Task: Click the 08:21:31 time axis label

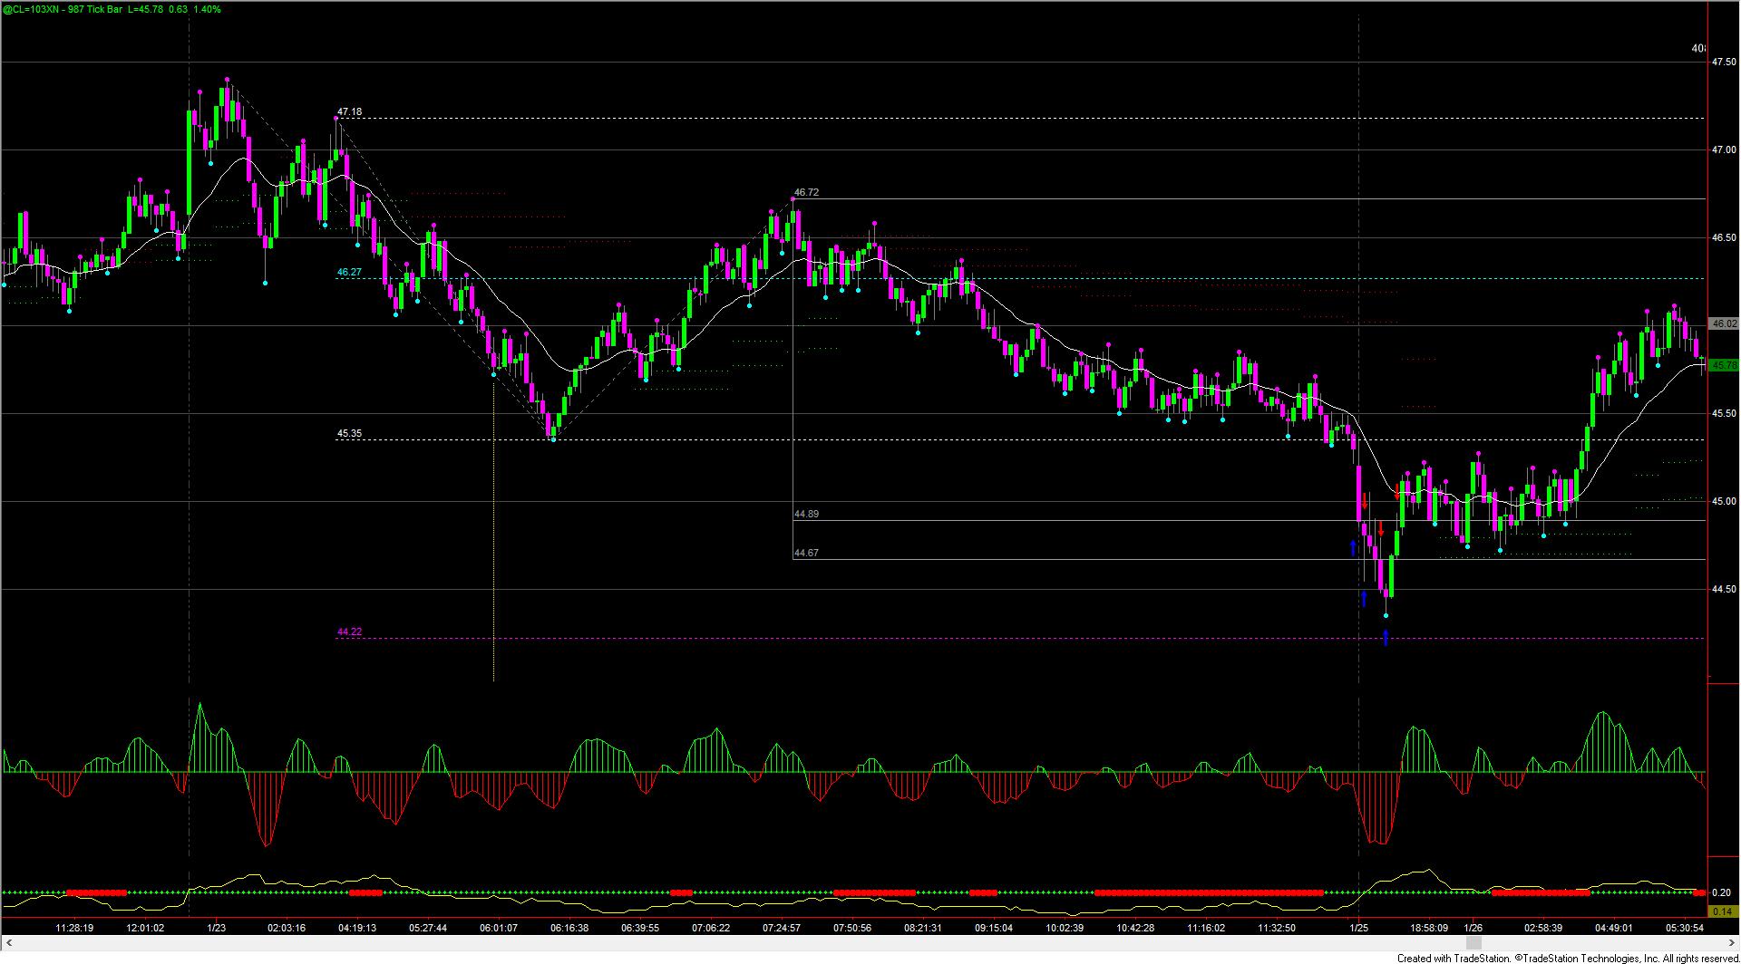Action: pos(923,928)
